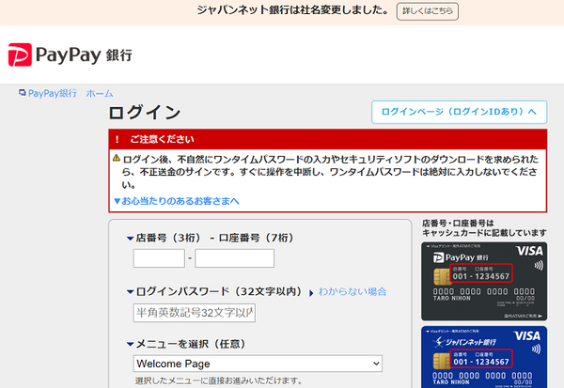Click the triangle beside ログインパスワード label
564x388 pixels.
[131, 292]
